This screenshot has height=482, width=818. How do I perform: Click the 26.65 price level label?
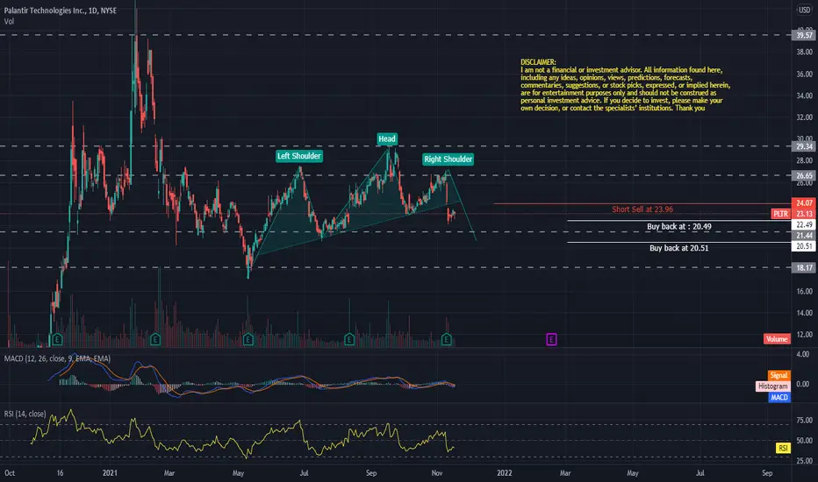[804, 175]
